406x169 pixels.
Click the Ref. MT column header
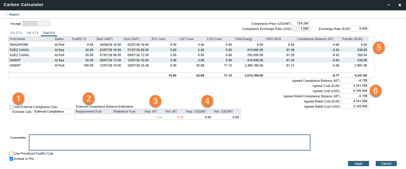(x=175, y=111)
